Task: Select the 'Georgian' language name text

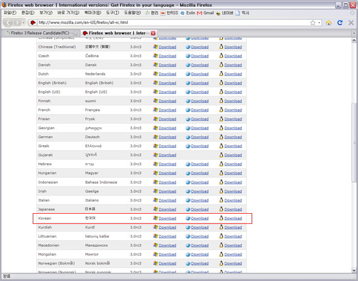Action: (x=47, y=128)
